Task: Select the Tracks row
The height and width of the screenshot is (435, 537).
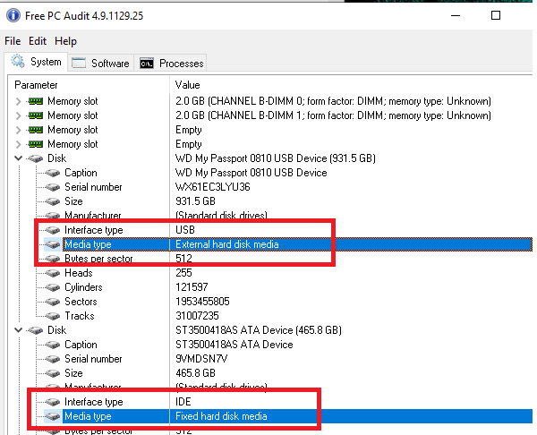Action: point(270,316)
